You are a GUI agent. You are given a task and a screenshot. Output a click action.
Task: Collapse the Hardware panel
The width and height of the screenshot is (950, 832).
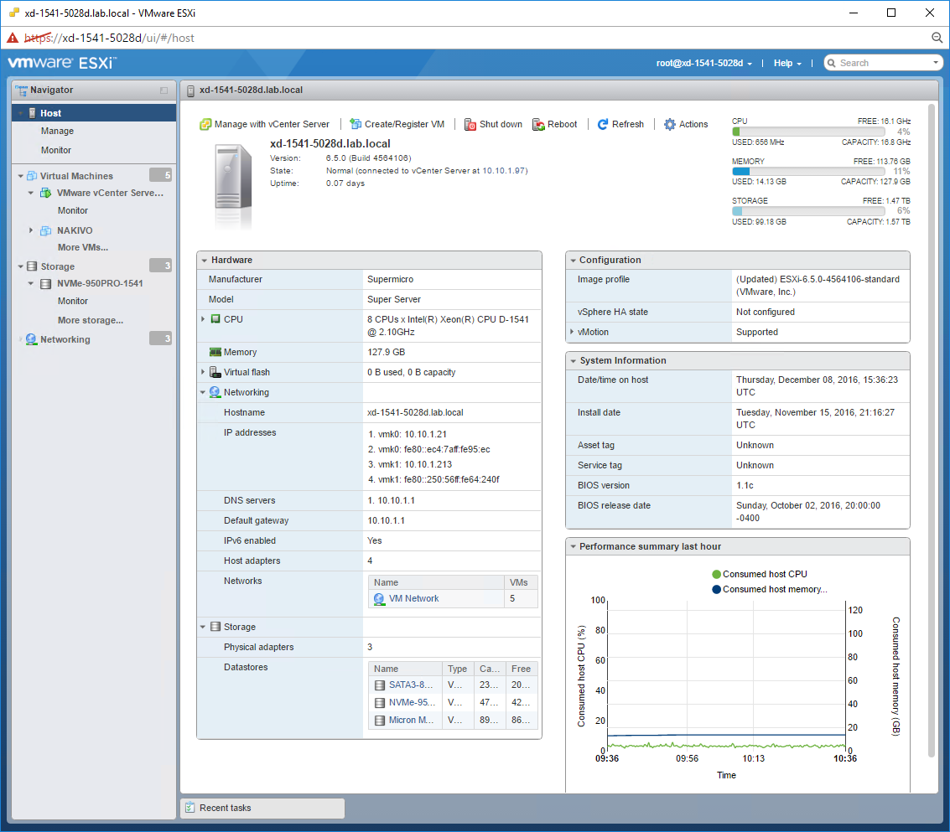[205, 261]
